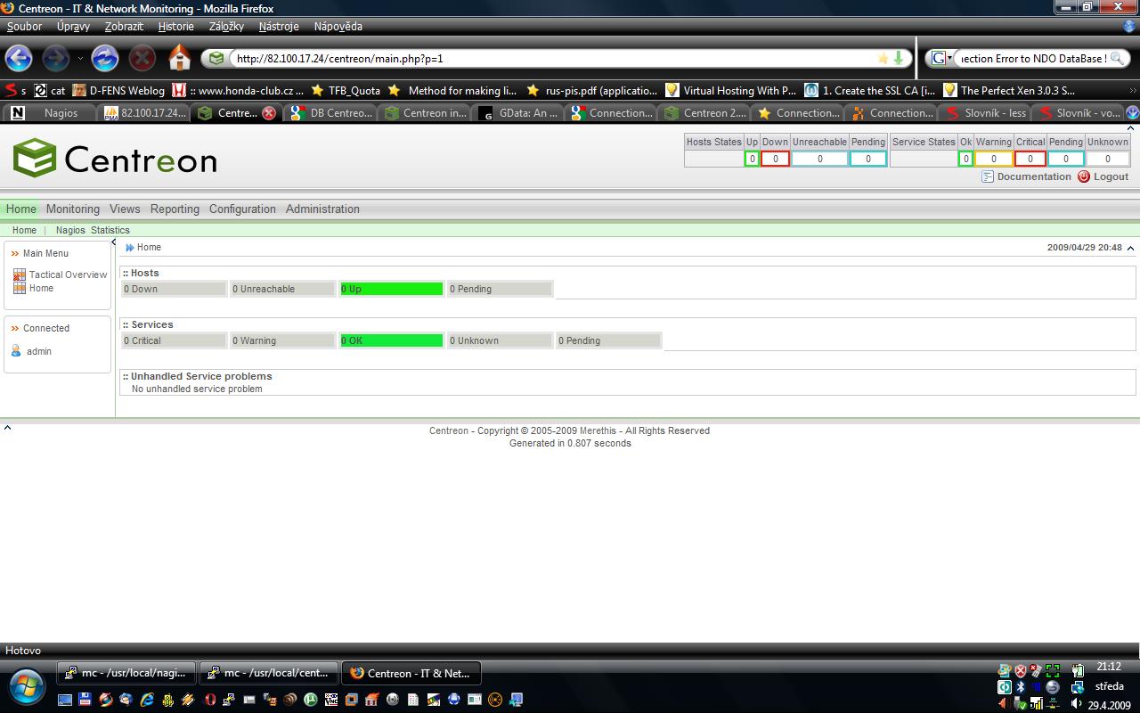This screenshot has width=1140, height=713.
Task: Click the Home grid icon in sidebar
Action: [20, 288]
